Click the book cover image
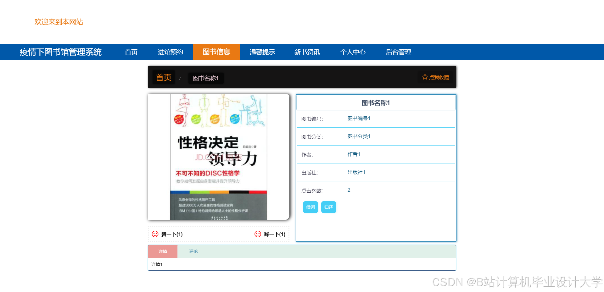Screen dimensions: 604x292 219,157
